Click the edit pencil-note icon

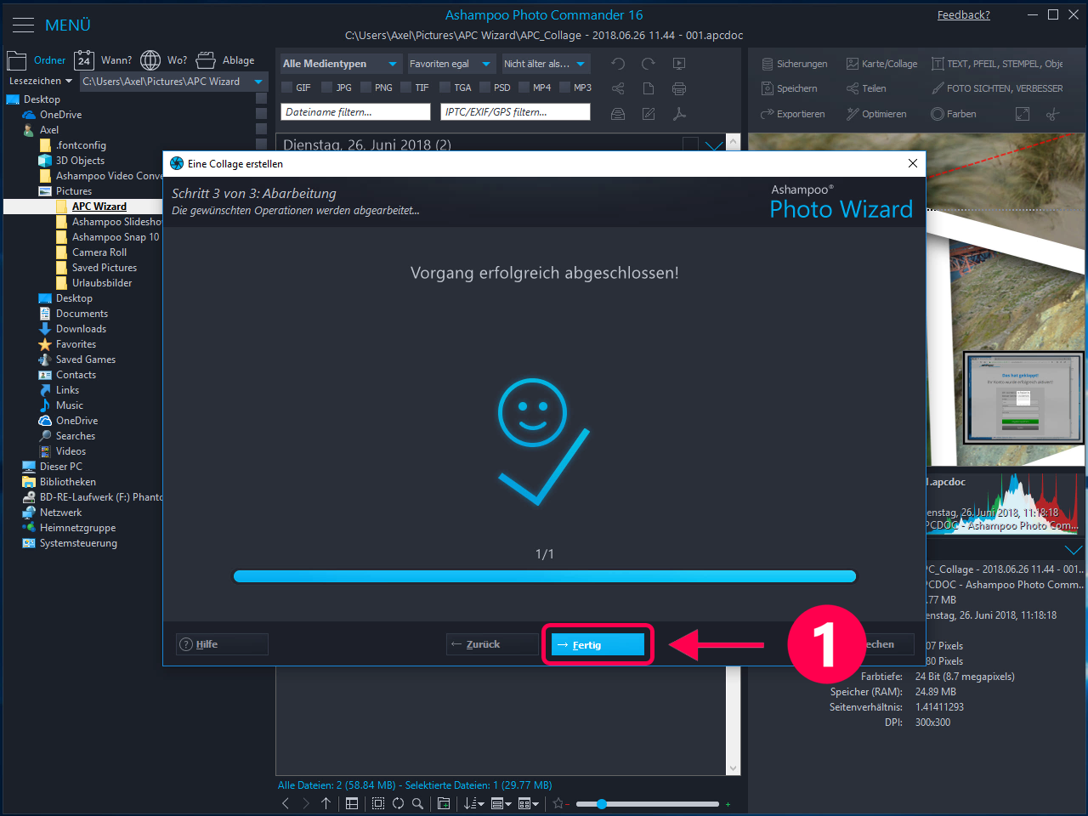pos(649,114)
